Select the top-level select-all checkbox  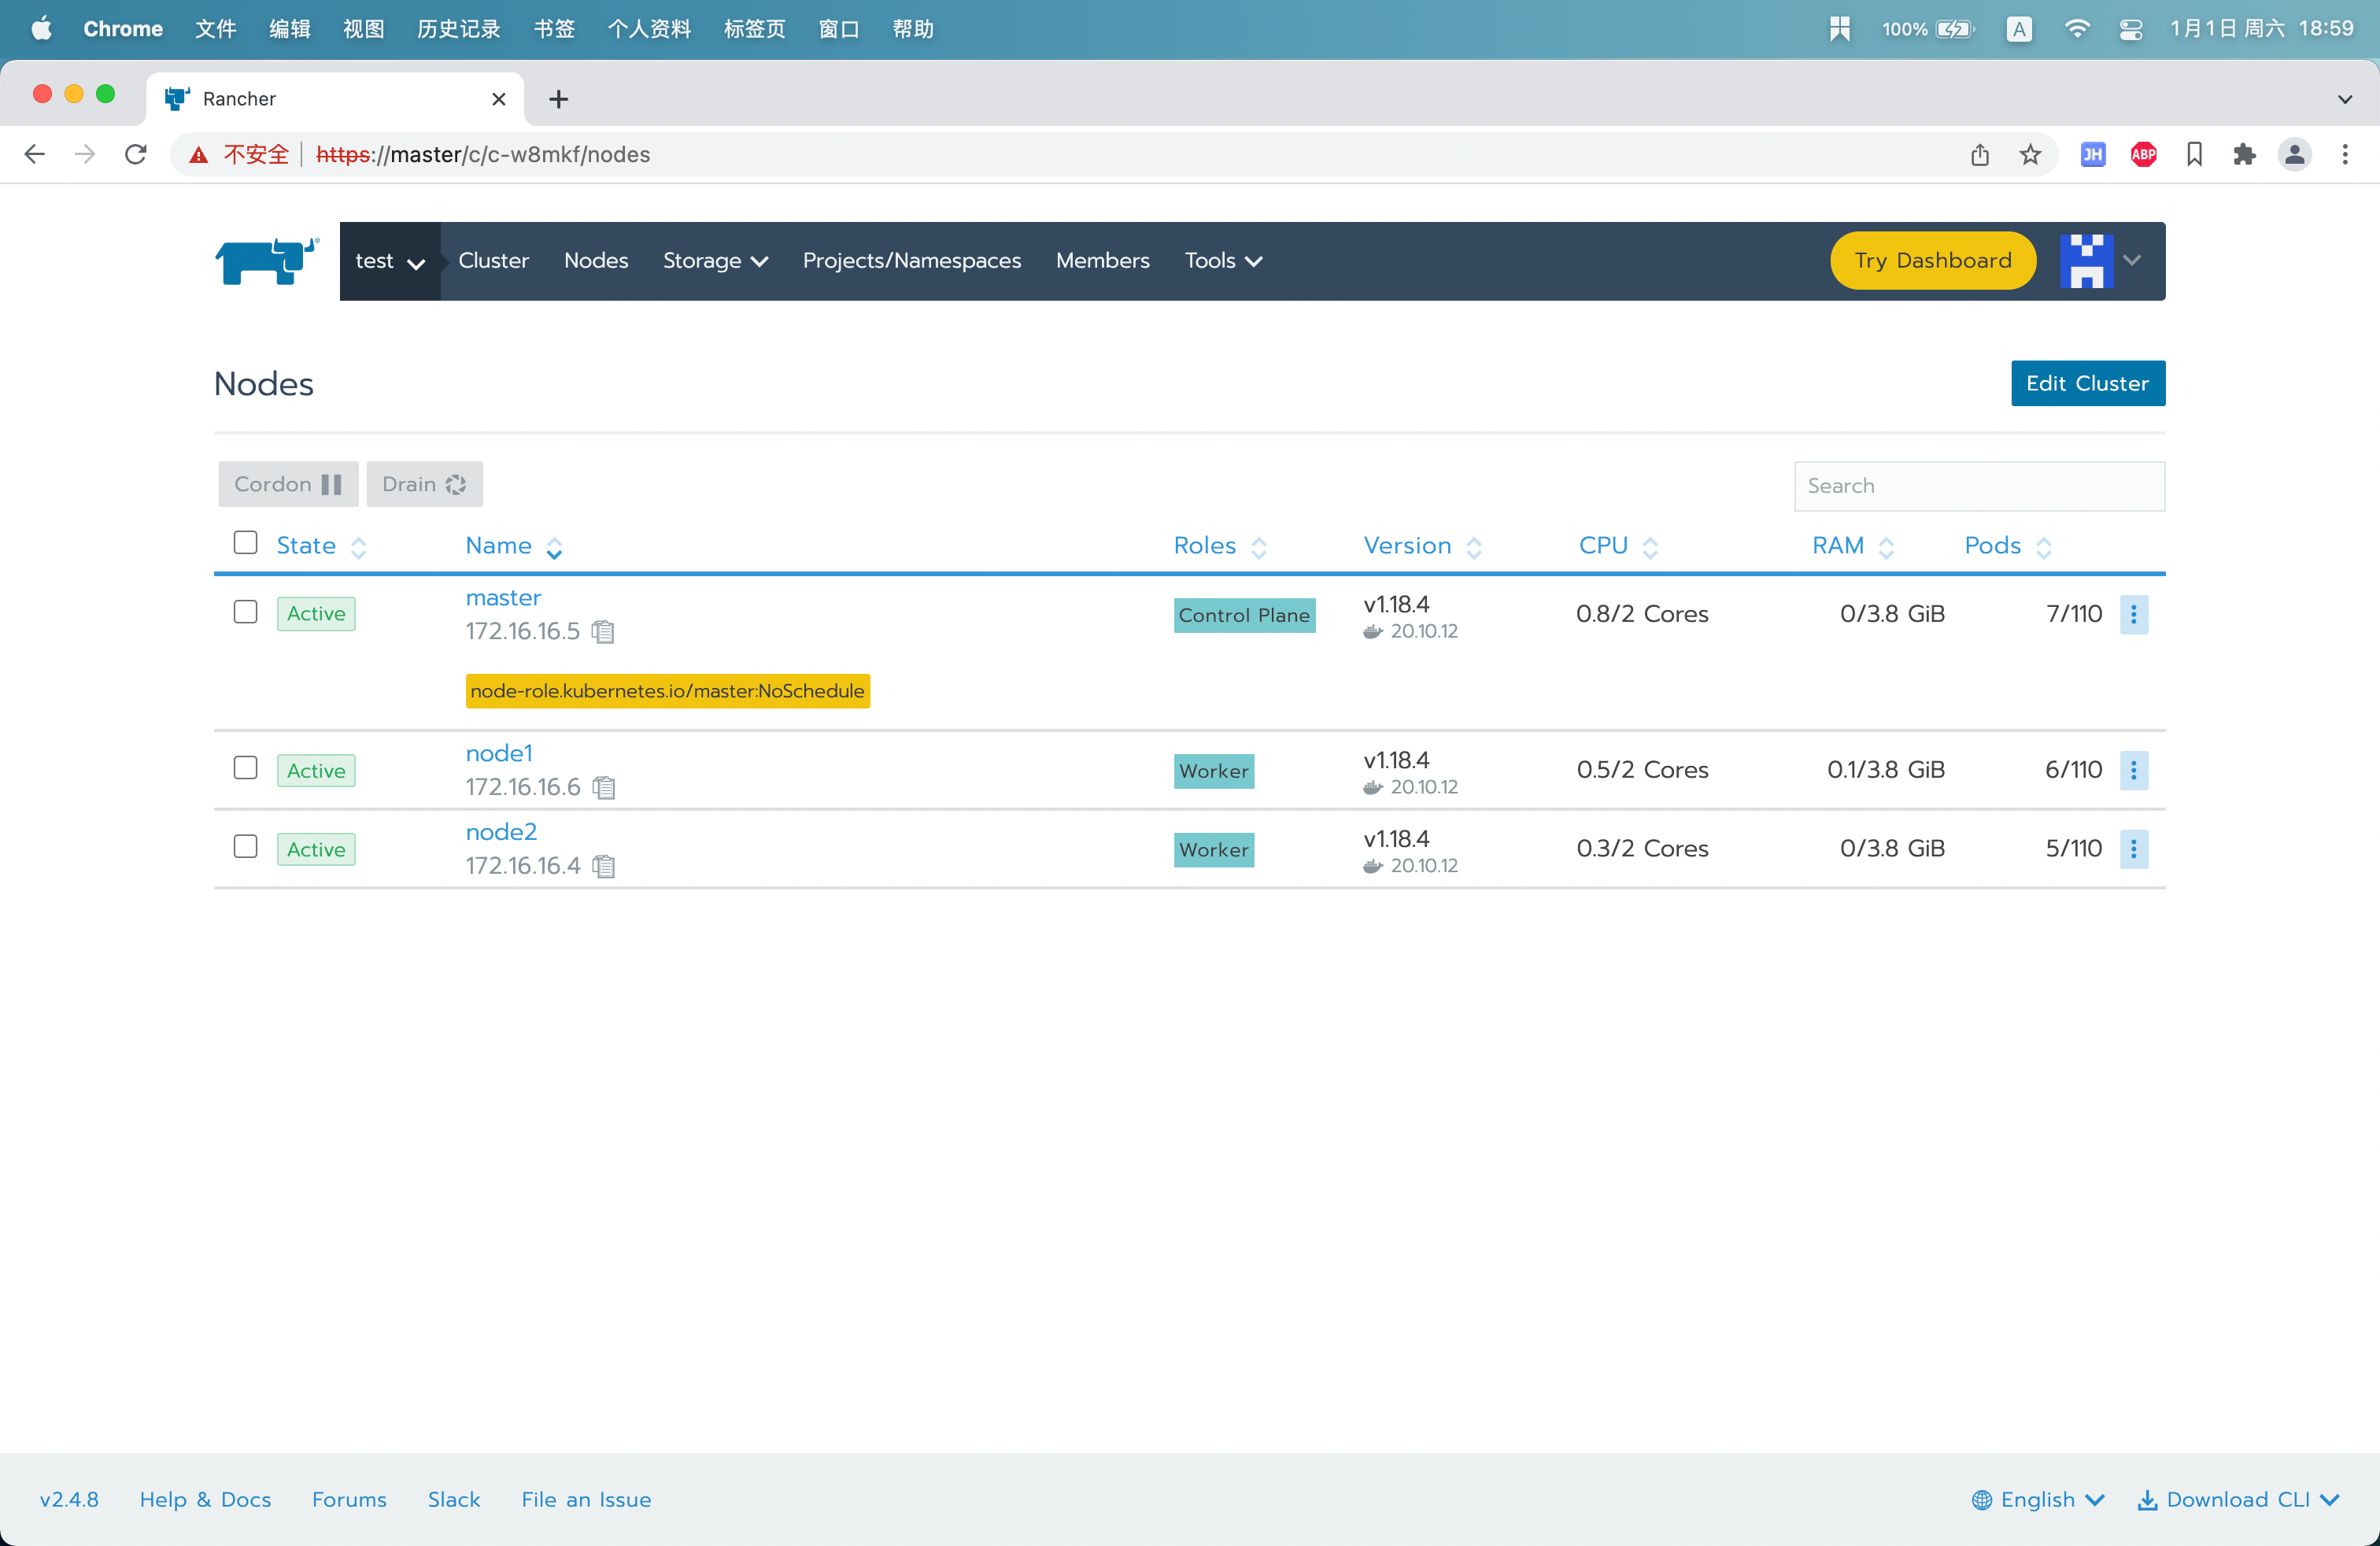[245, 543]
